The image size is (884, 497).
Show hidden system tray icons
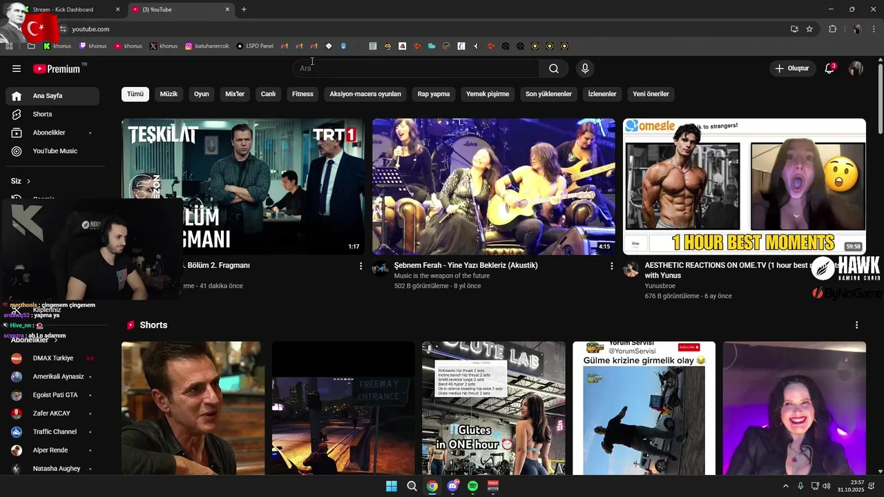785,486
